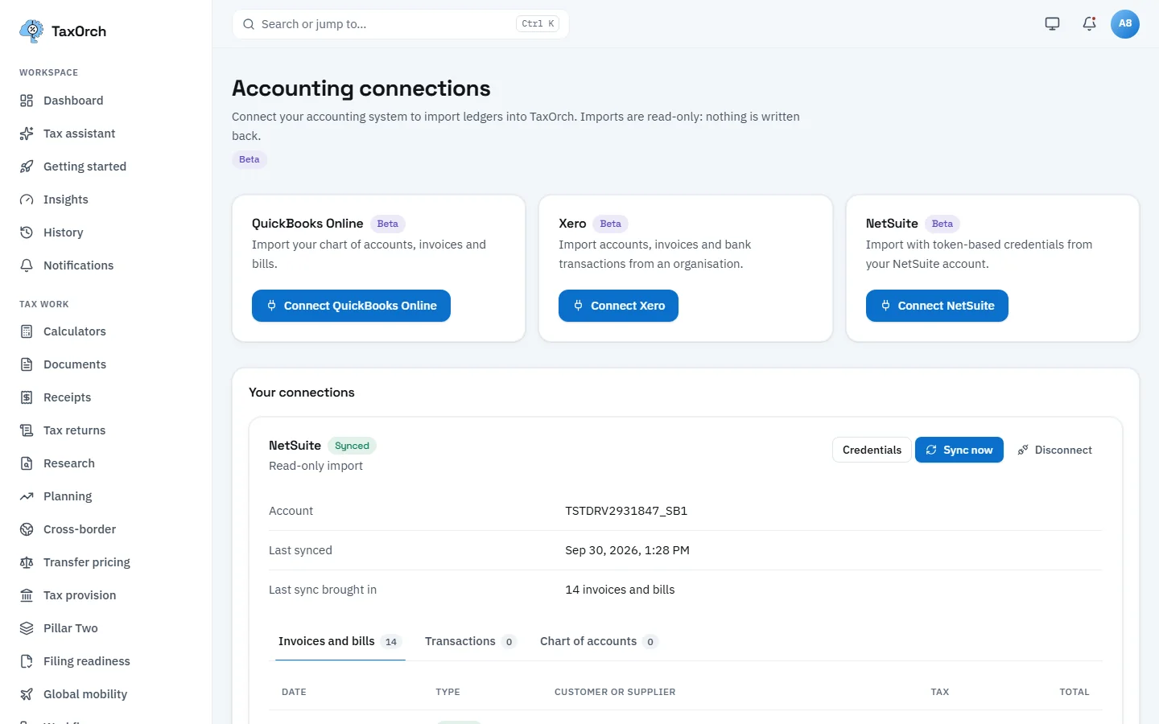Click the Transfer pricing scales icon
The height and width of the screenshot is (724, 1159).
(x=27, y=562)
